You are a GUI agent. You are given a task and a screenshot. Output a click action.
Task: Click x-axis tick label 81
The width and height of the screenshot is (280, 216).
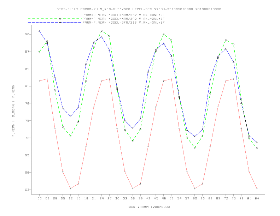click(249, 198)
